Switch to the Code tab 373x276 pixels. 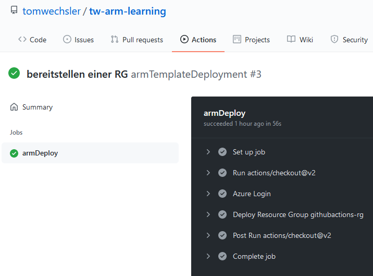click(x=32, y=40)
